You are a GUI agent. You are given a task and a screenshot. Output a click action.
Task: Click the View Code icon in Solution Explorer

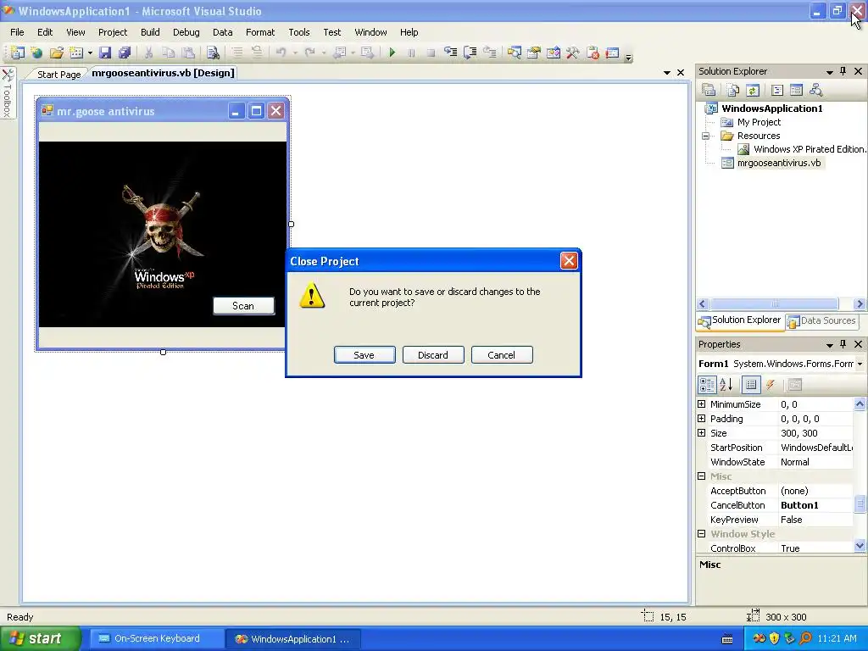pyautogui.click(x=776, y=90)
